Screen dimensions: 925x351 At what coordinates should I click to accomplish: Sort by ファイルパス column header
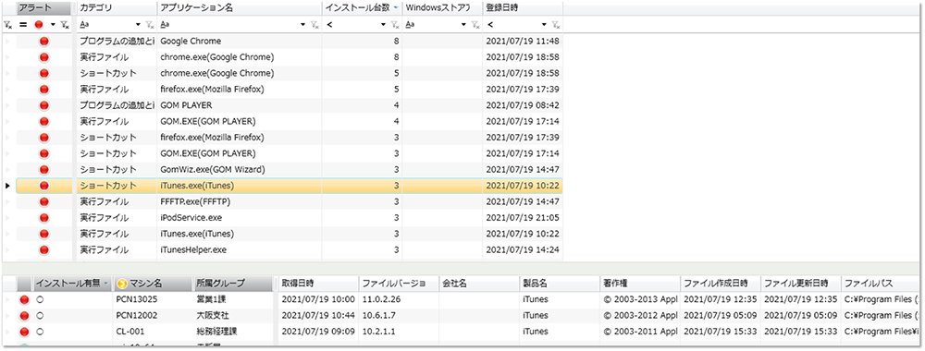click(881, 284)
